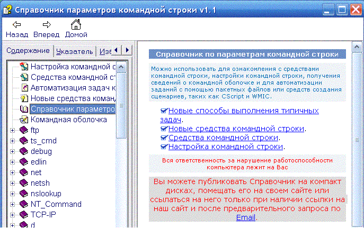Open the Домой home page button
The width and height of the screenshot is (364, 228).
[76, 29]
